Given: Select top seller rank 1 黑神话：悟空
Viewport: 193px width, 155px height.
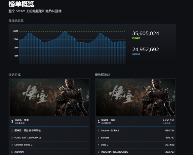Looking at the screenshot, I should pyautogui.click(x=49, y=121).
